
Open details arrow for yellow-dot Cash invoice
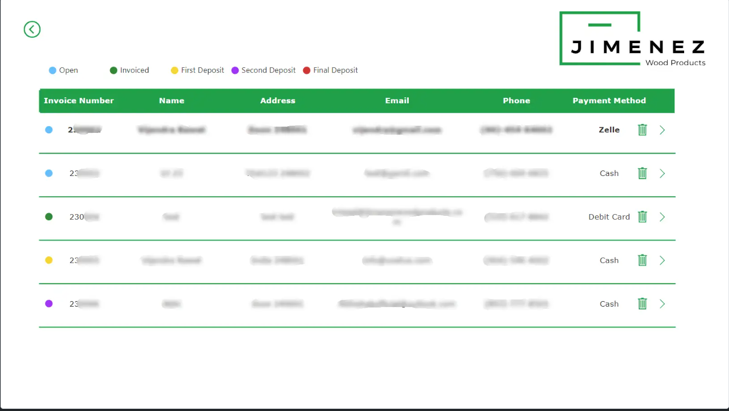(x=662, y=260)
